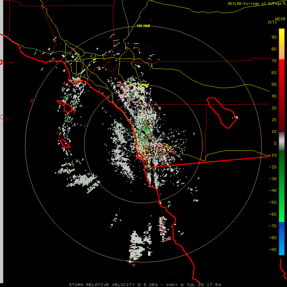Click the 17:54 timestamp in caption
This screenshot has height=287, width=287.
pyautogui.click(x=214, y=285)
